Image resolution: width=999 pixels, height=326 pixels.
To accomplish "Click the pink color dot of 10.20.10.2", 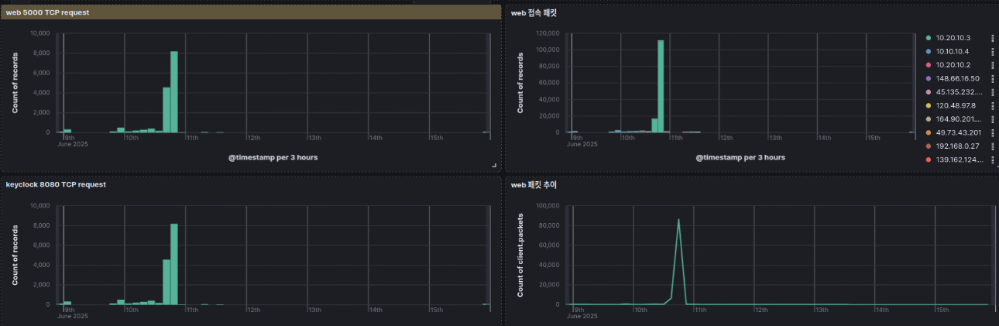I will click(929, 65).
